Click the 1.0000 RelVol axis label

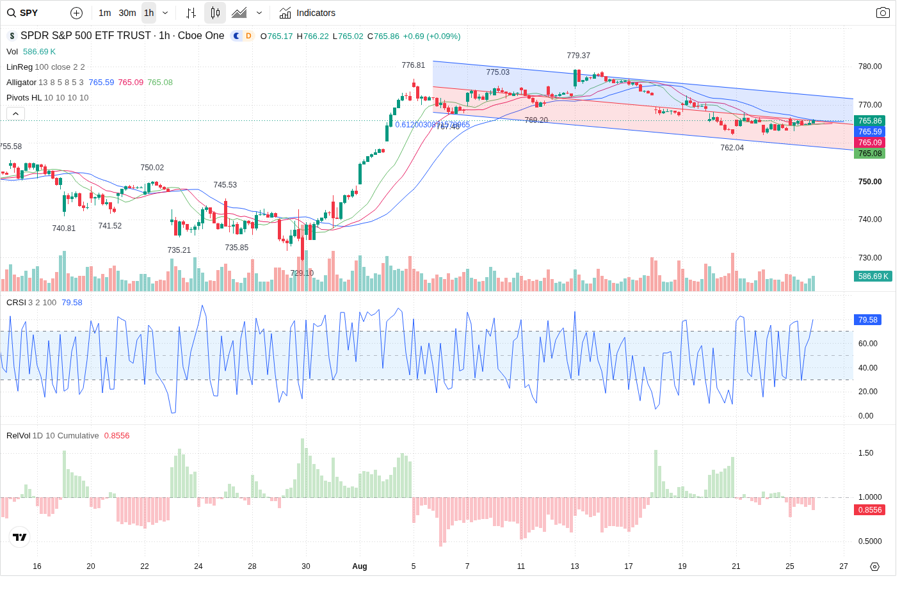coord(870,497)
